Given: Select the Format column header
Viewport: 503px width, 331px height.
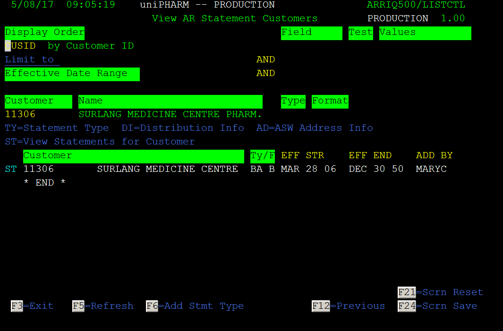Looking at the screenshot, I should coord(330,102).
